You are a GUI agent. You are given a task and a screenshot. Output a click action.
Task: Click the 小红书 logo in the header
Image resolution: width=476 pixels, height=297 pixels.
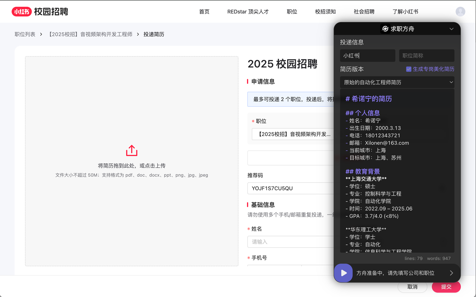(21, 12)
